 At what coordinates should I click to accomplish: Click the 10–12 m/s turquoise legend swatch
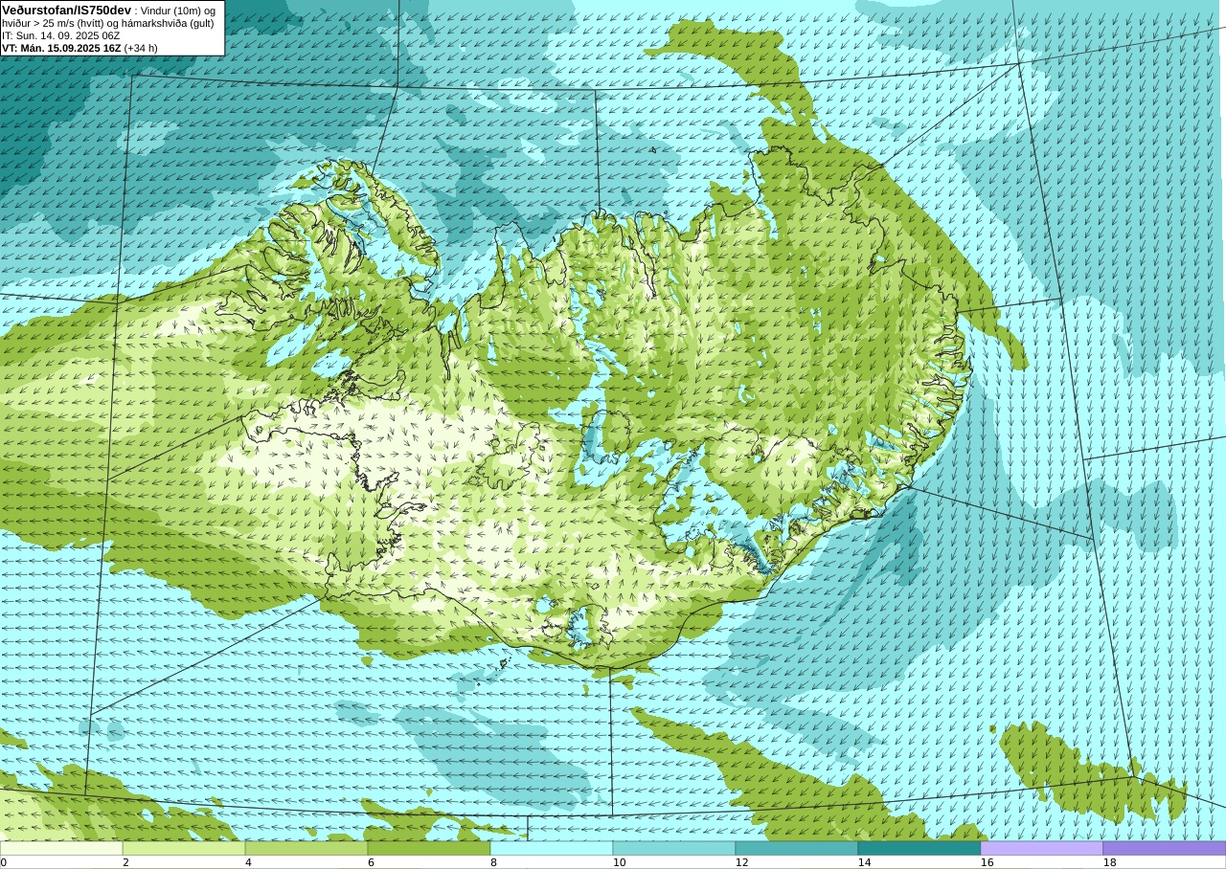coord(674,848)
